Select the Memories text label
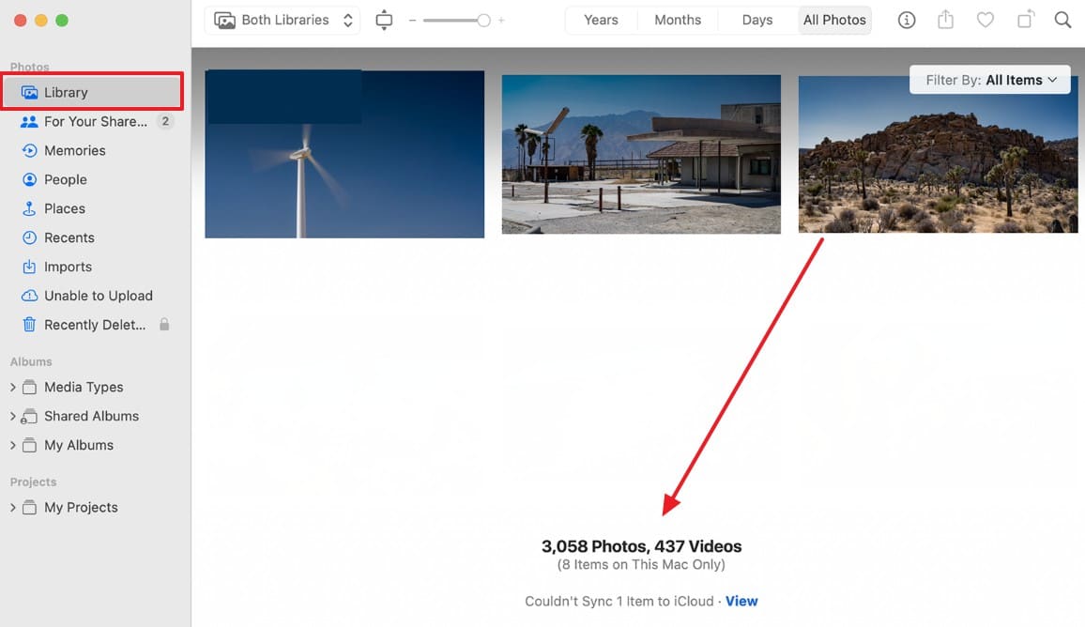 (x=75, y=150)
